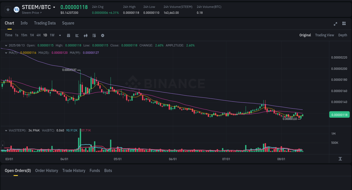The width and height of the screenshot is (352, 190).
Task: Switch to Original chart view
Action: click(x=305, y=35)
